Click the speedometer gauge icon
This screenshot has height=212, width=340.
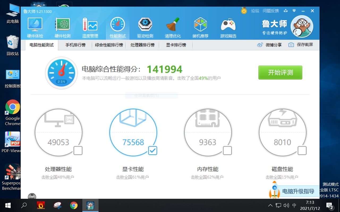(61, 73)
